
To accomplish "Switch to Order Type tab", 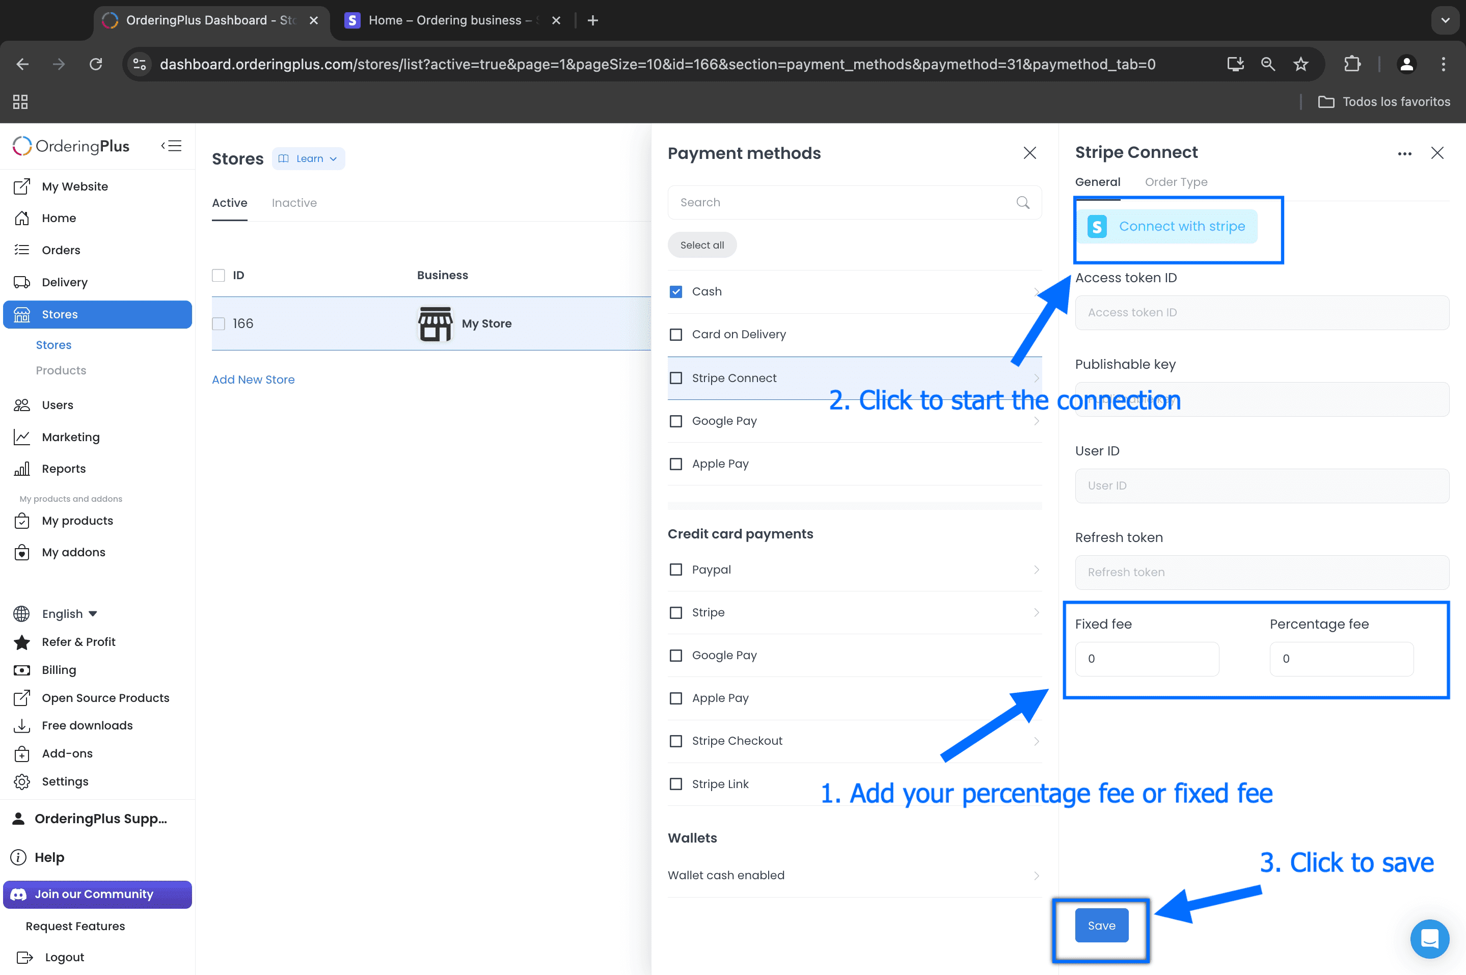I will pos(1176,182).
